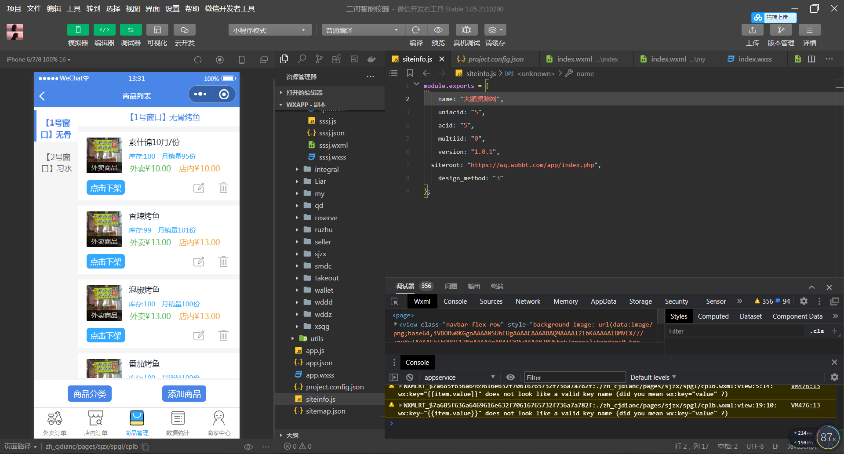Click delete trash icon for 素什锦10月/份
Image resolution: width=844 pixels, height=454 pixels.
pos(223,188)
